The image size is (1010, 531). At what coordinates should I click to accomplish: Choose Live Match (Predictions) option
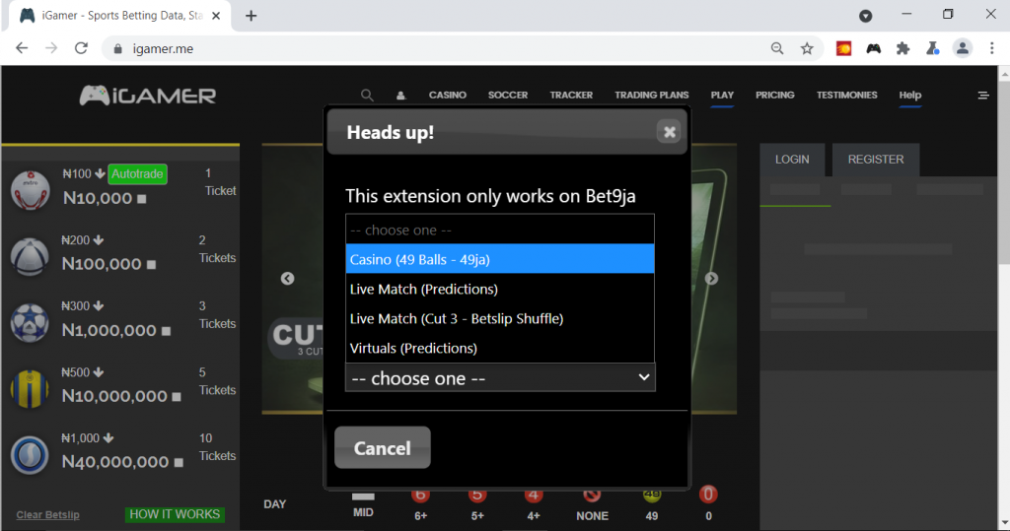(x=500, y=289)
